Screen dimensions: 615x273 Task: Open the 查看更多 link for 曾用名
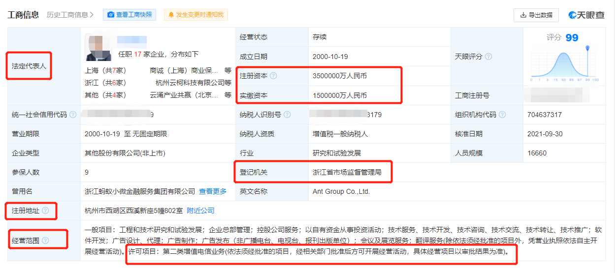[213, 191]
